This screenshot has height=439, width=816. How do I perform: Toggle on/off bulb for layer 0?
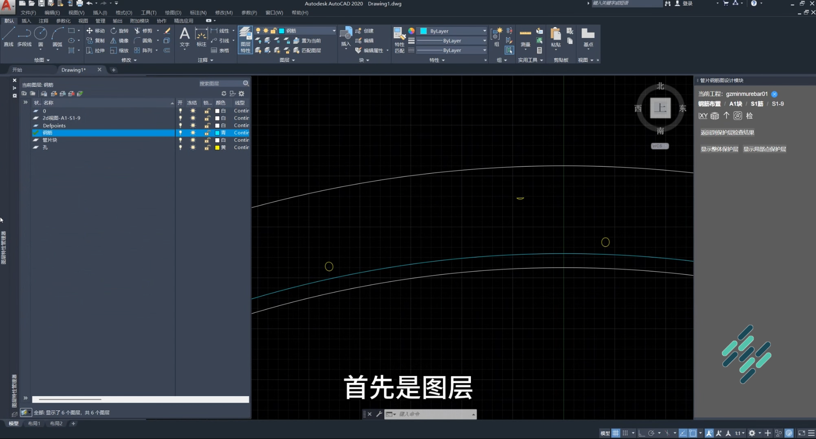pos(180,111)
